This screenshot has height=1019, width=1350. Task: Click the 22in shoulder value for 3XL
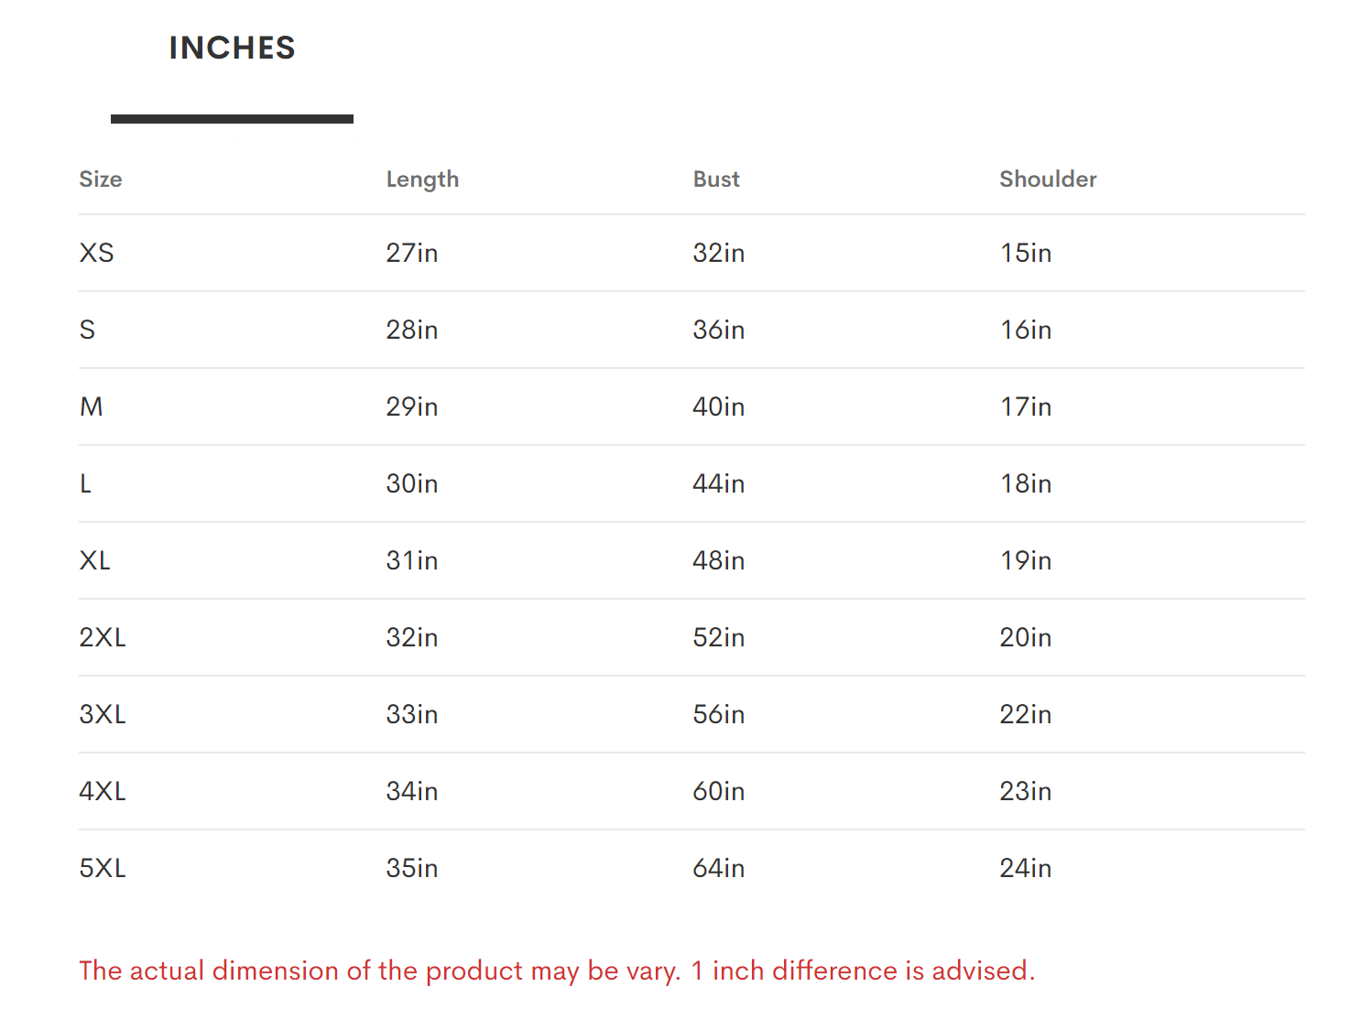pos(1026,714)
